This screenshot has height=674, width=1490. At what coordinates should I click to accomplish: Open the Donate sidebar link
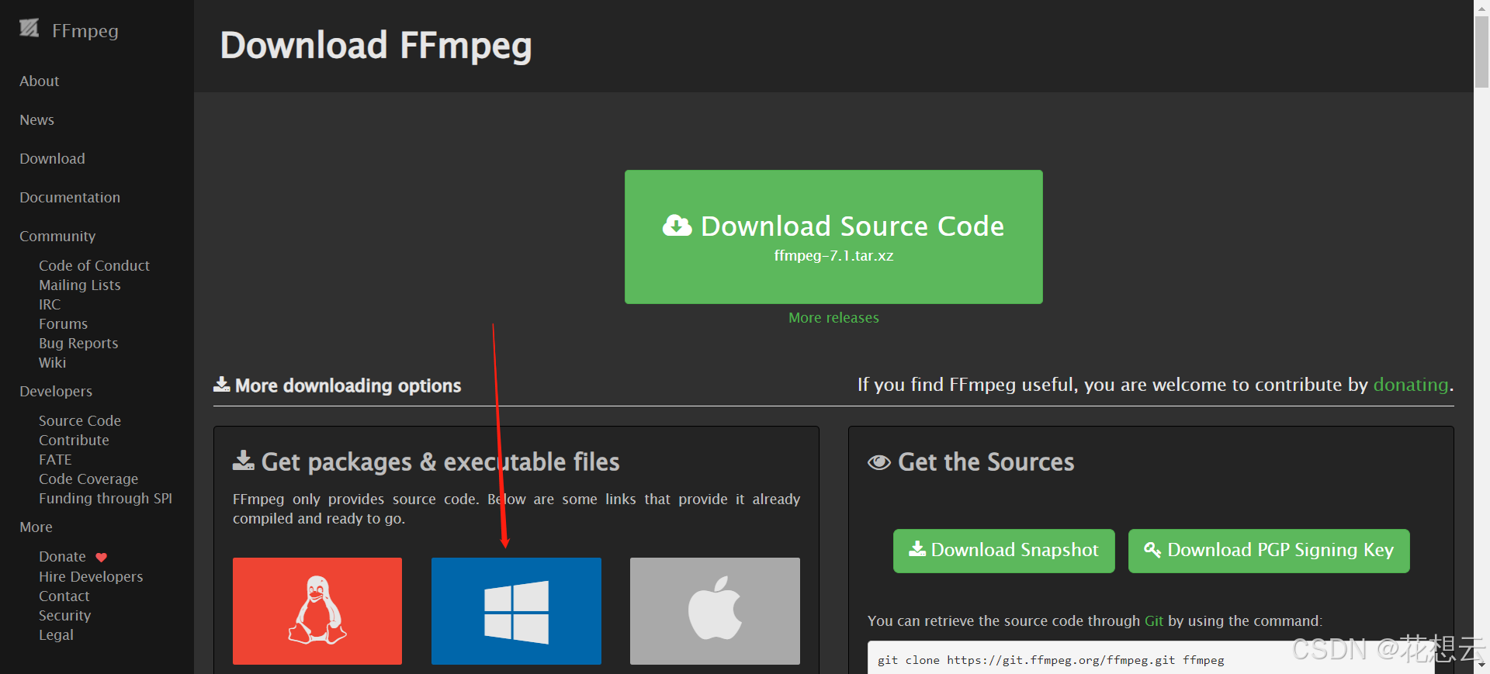[x=62, y=557]
